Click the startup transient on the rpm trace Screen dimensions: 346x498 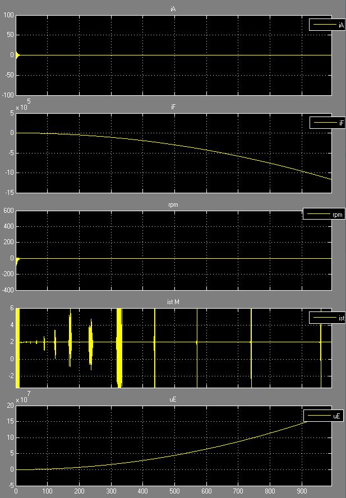click(x=17, y=260)
